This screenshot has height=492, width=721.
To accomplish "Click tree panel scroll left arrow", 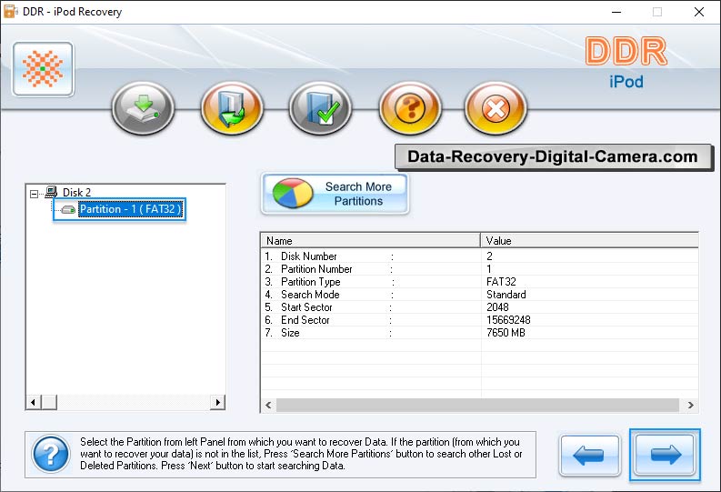I will click(33, 402).
